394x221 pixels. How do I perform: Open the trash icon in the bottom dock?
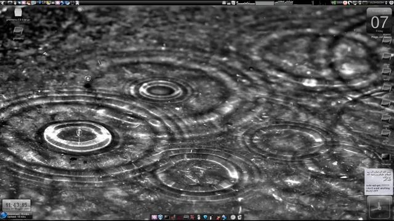point(239,217)
